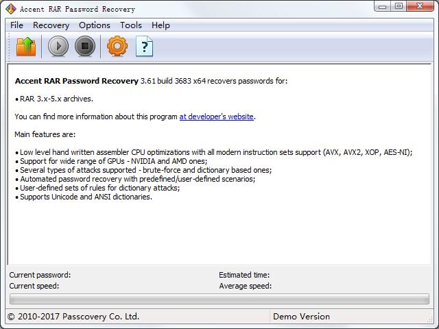Click the 'Current speed:' label

pyautogui.click(x=34, y=286)
